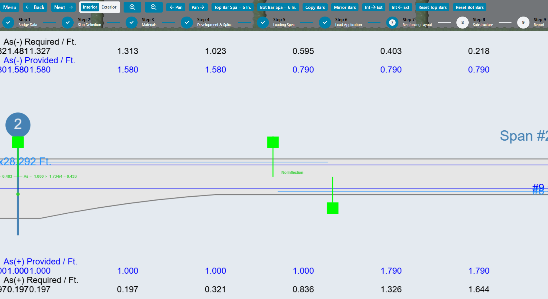Screen dimensions: 548x299
Task: Open the Menu button
Action: [10, 7]
